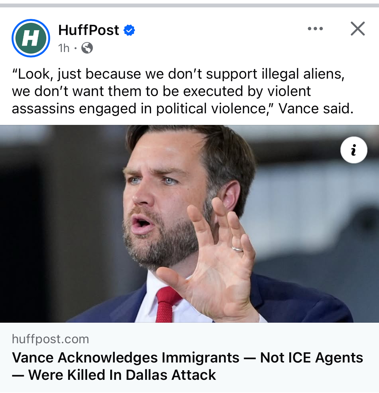Click the 1h post timestamp

pyautogui.click(x=64, y=48)
